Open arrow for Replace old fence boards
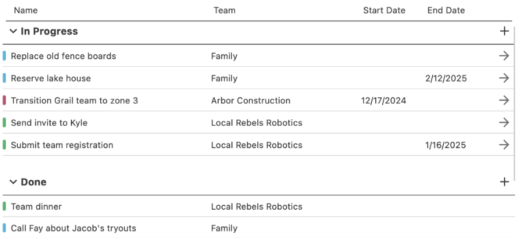518x238 pixels. 504,56
